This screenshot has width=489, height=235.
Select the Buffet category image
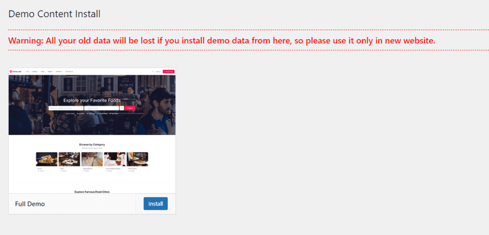tap(47, 159)
